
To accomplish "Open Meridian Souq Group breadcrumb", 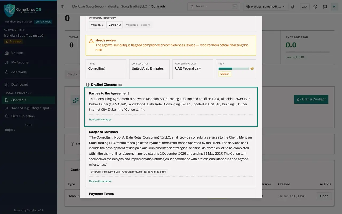I will click(x=88, y=6).
